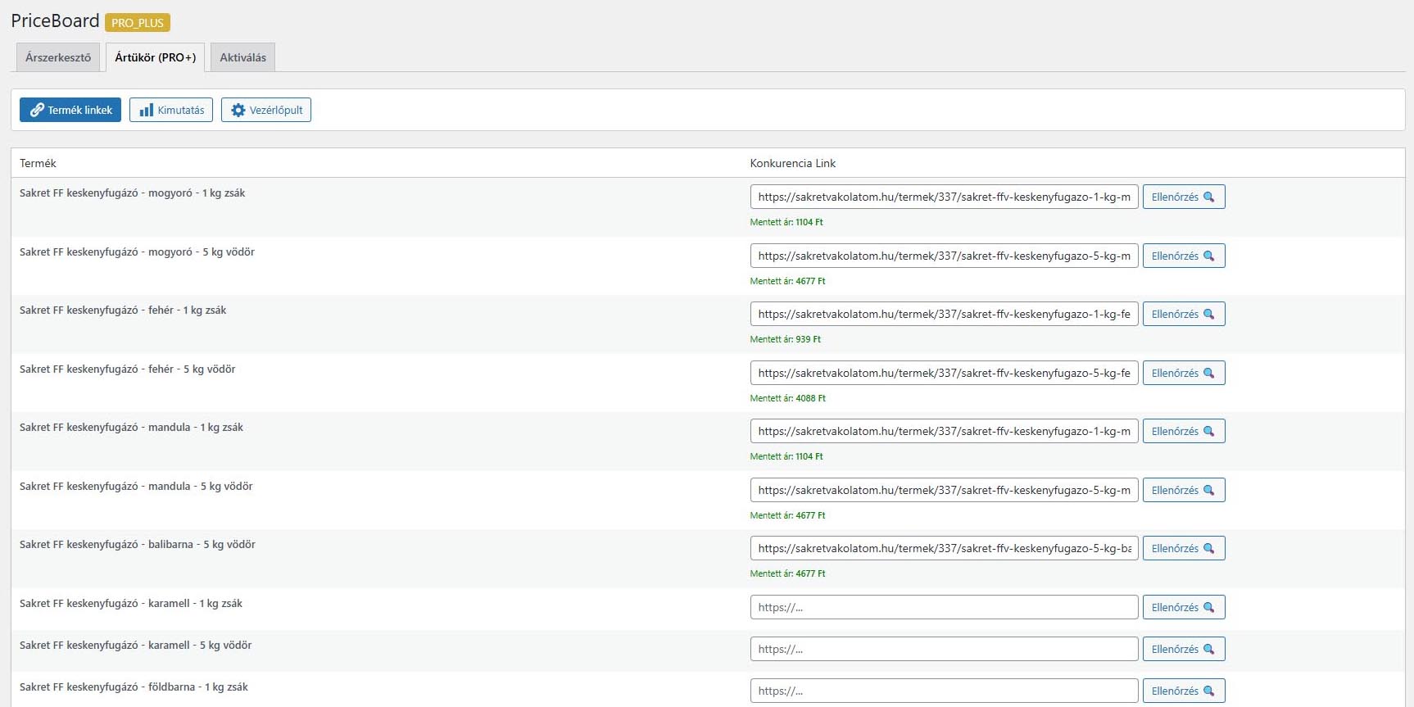Select the Ártükör (PRO+) tab
This screenshot has width=1414, height=707.
click(155, 57)
